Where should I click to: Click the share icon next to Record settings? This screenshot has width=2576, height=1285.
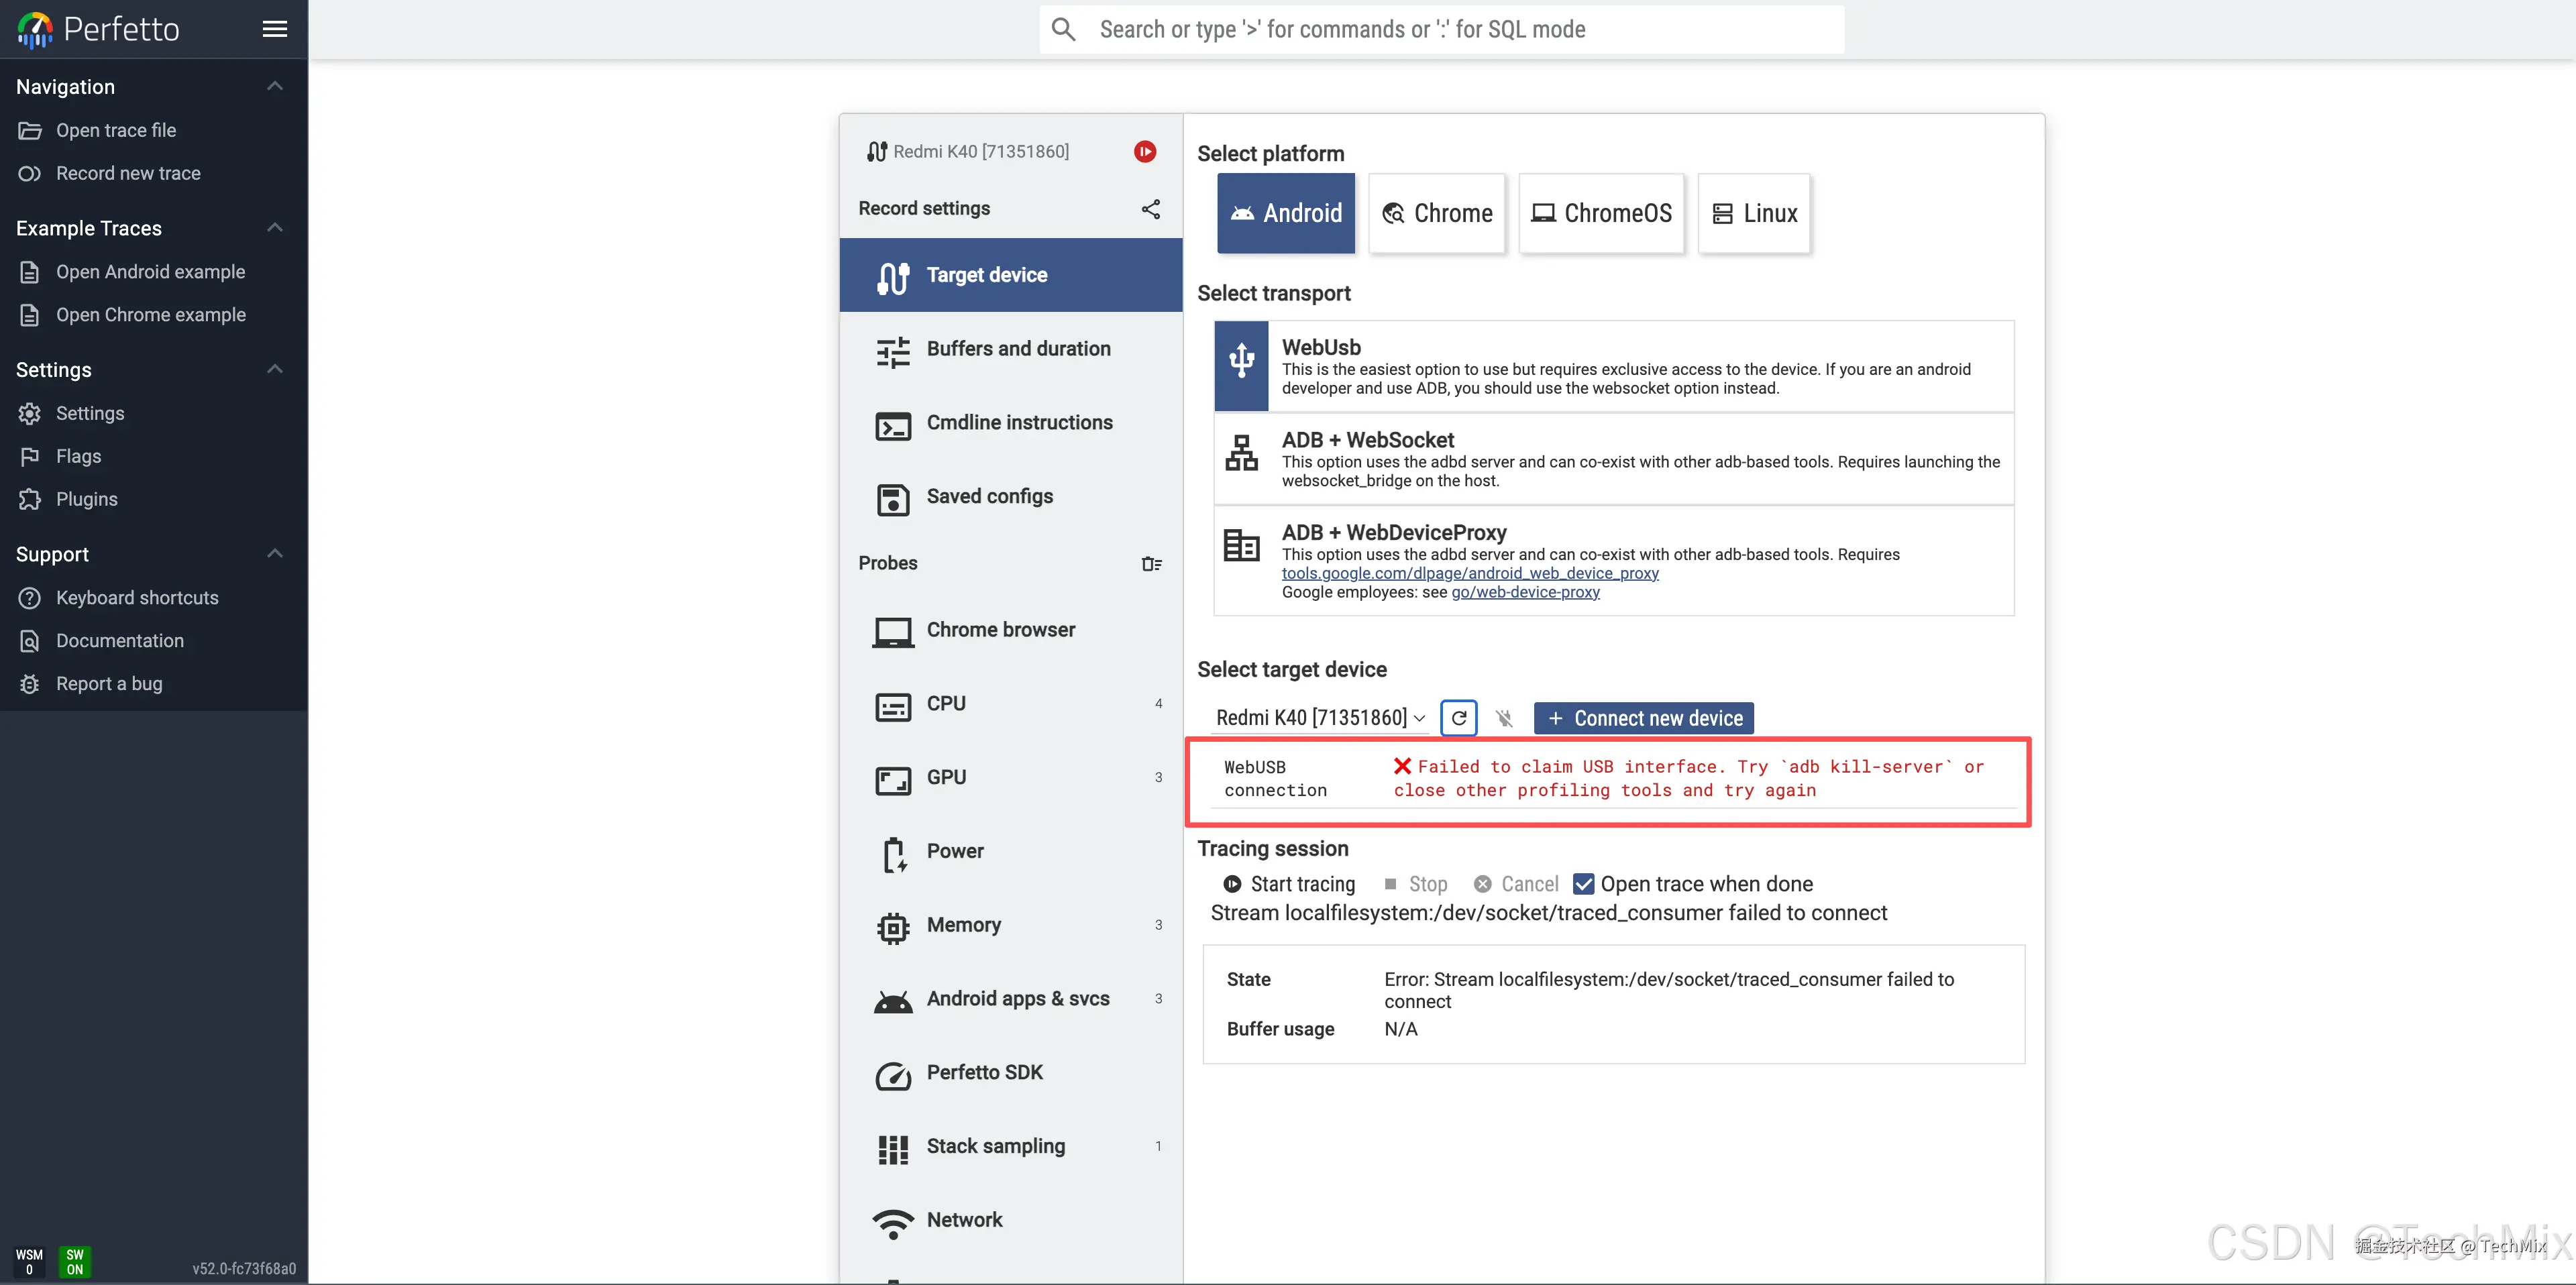[x=1150, y=209]
